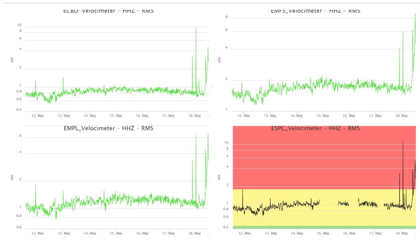Click the 12. May label on ESPC chart

[x=244, y=233]
